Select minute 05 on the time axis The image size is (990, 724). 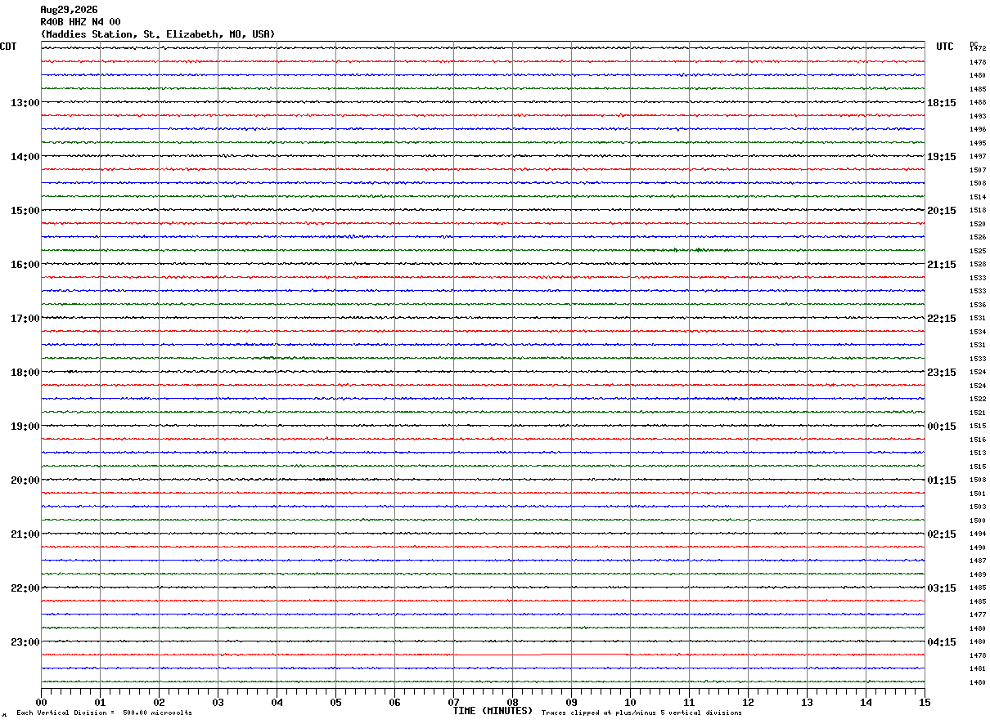click(x=335, y=702)
